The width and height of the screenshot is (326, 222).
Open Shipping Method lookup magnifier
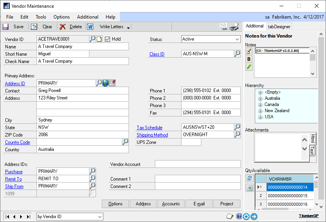pos(237,135)
